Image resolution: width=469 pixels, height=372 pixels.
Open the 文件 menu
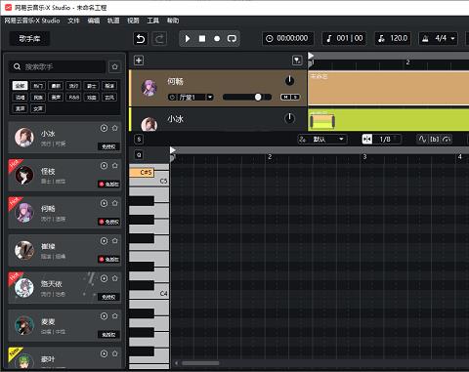point(73,21)
